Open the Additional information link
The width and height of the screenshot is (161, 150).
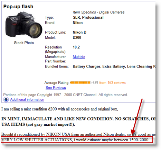(27, 99)
